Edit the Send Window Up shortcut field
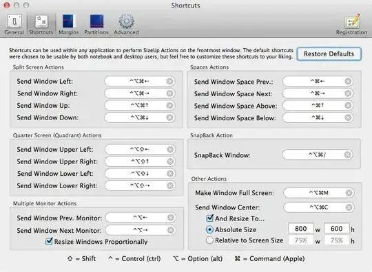This screenshot has width=372, height=272. pyautogui.click(x=140, y=106)
